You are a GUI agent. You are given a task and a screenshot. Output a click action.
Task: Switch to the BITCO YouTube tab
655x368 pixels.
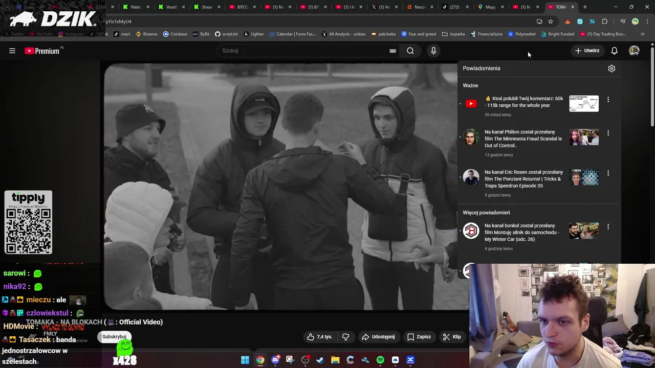tap(242, 7)
